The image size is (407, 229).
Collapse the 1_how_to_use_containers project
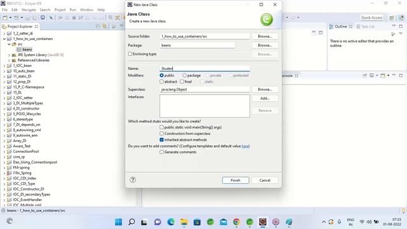coord(4,39)
